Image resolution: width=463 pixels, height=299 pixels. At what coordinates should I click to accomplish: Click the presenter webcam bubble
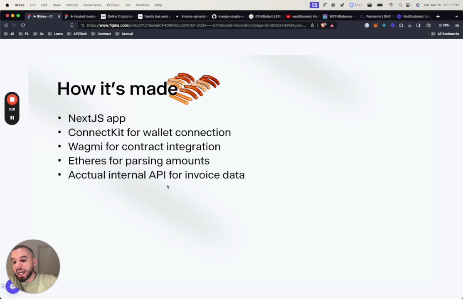tap(33, 266)
